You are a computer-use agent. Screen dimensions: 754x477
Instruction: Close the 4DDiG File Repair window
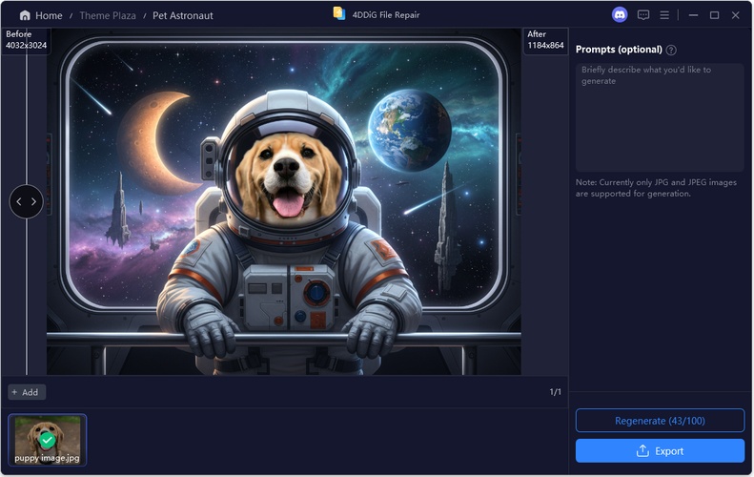(736, 15)
